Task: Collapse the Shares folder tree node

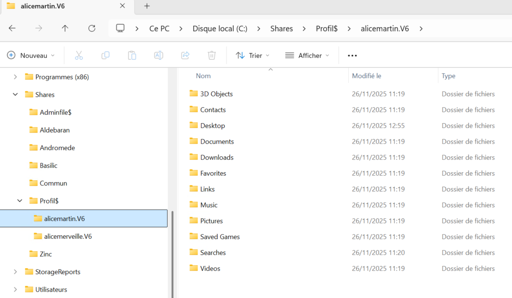Action: point(15,95)
